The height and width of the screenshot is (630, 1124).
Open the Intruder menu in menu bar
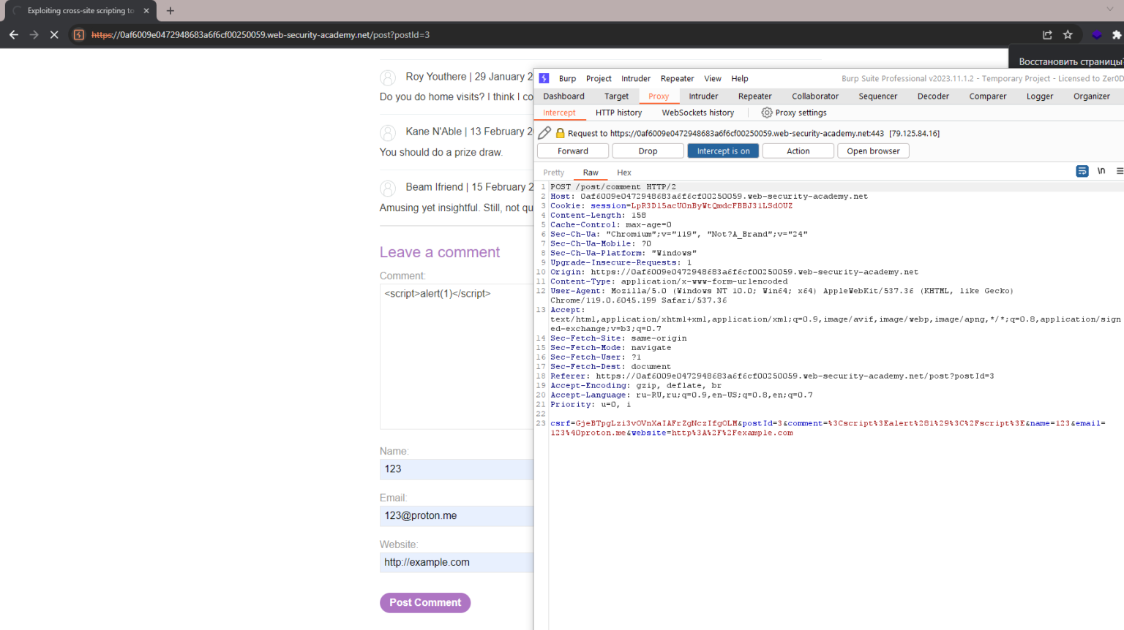tap(636, 78)
